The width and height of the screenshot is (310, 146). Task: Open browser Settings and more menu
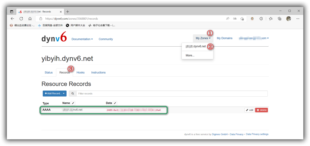click(x=298, y=18)
